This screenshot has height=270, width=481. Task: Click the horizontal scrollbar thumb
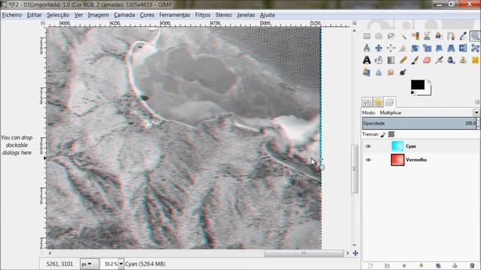pyautogui.click(x=304, y=253)
